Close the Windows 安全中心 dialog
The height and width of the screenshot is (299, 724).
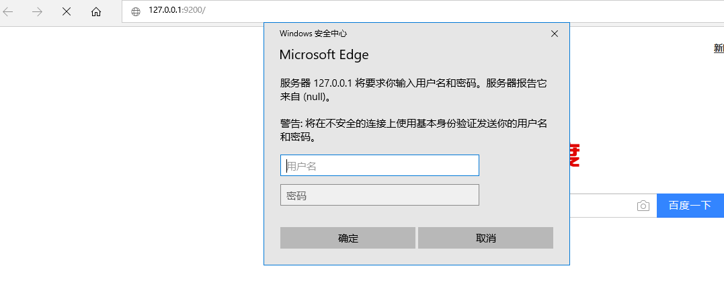(555, 34)
